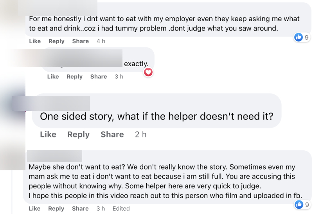Image resolution: width=313 pixels, height=222 pixels.
Task: Share the 'Maybe she don't want to eat' comment
Action: tap(80, 208)
